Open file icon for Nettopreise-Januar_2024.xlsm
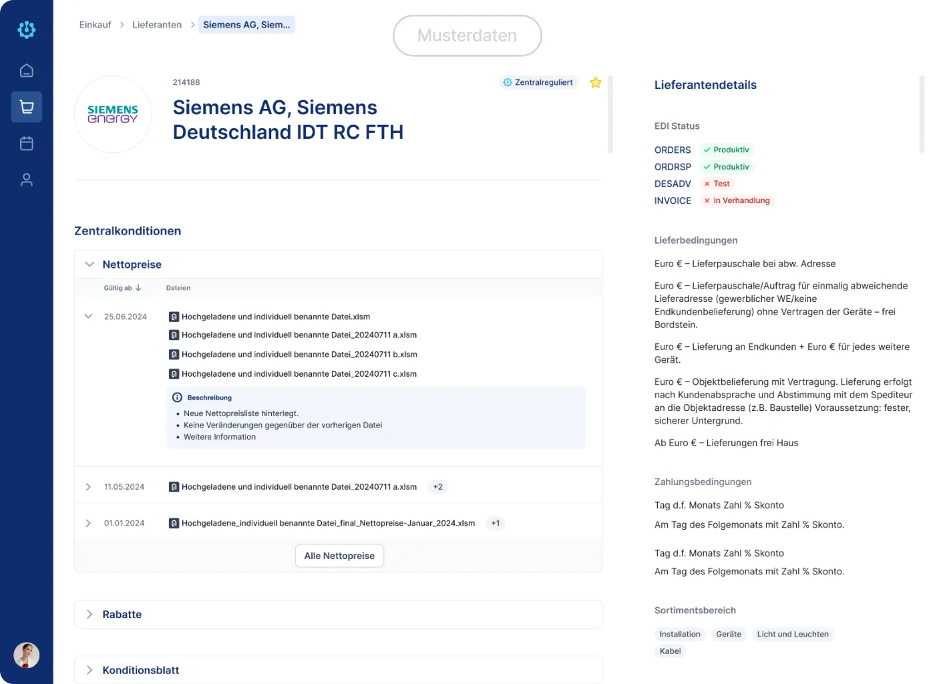This screenshot has height=684, width=935. pos(174,523)
